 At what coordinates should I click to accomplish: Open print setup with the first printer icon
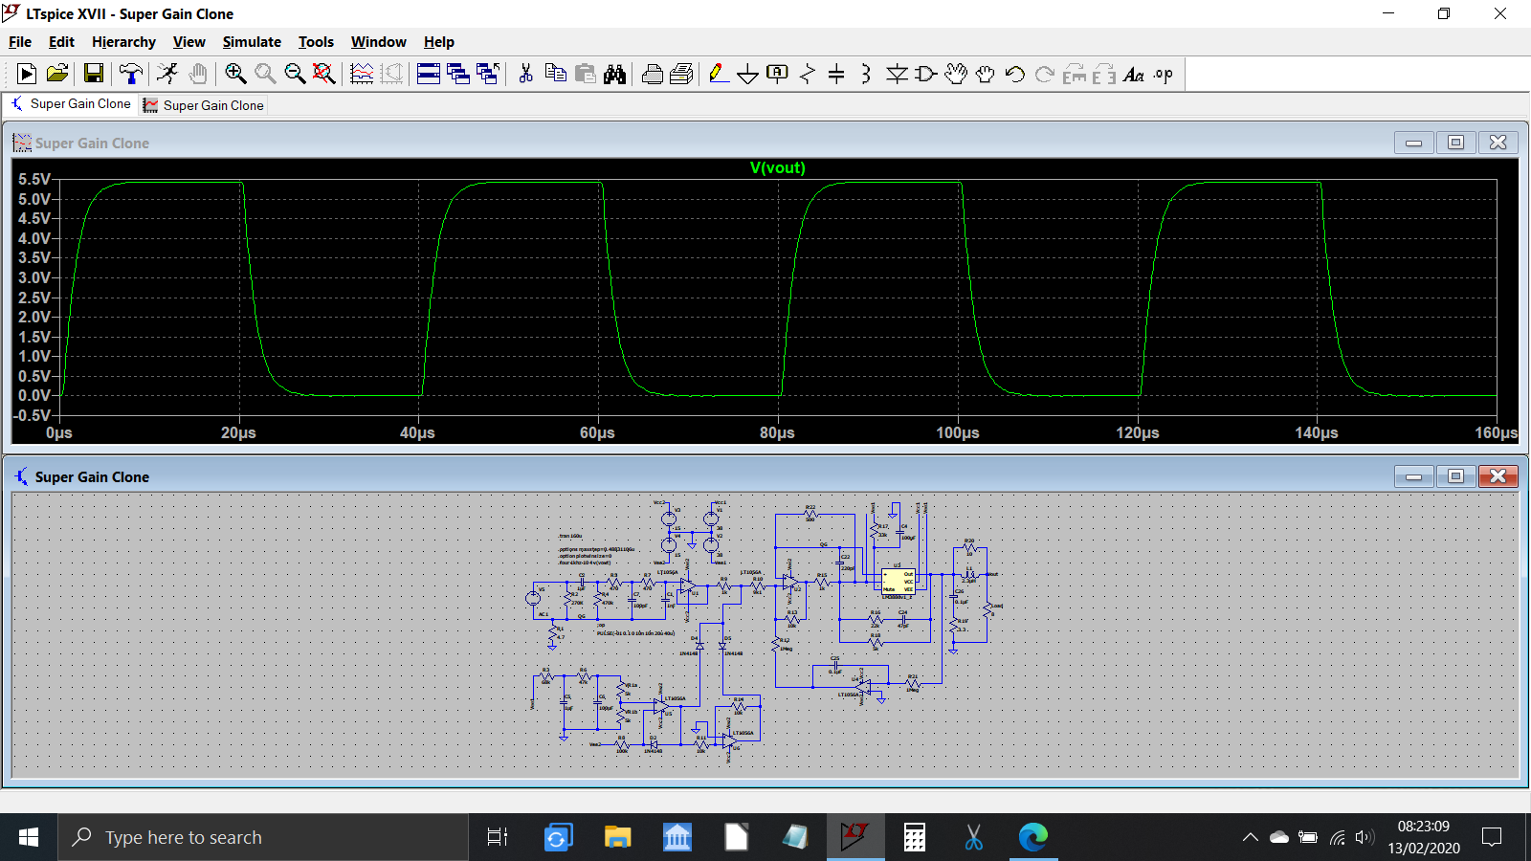coord(653,74)
